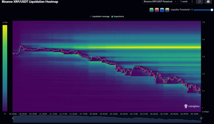Click the 1.1 price axis label
The height and width of the screenshot is (124, 214).
[x=203, y=91]
